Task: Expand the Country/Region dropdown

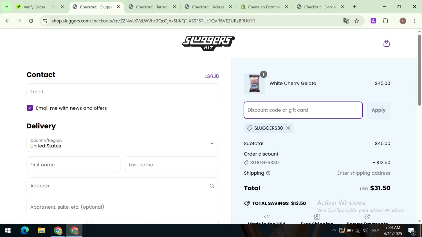Action: tap(123, 143)
